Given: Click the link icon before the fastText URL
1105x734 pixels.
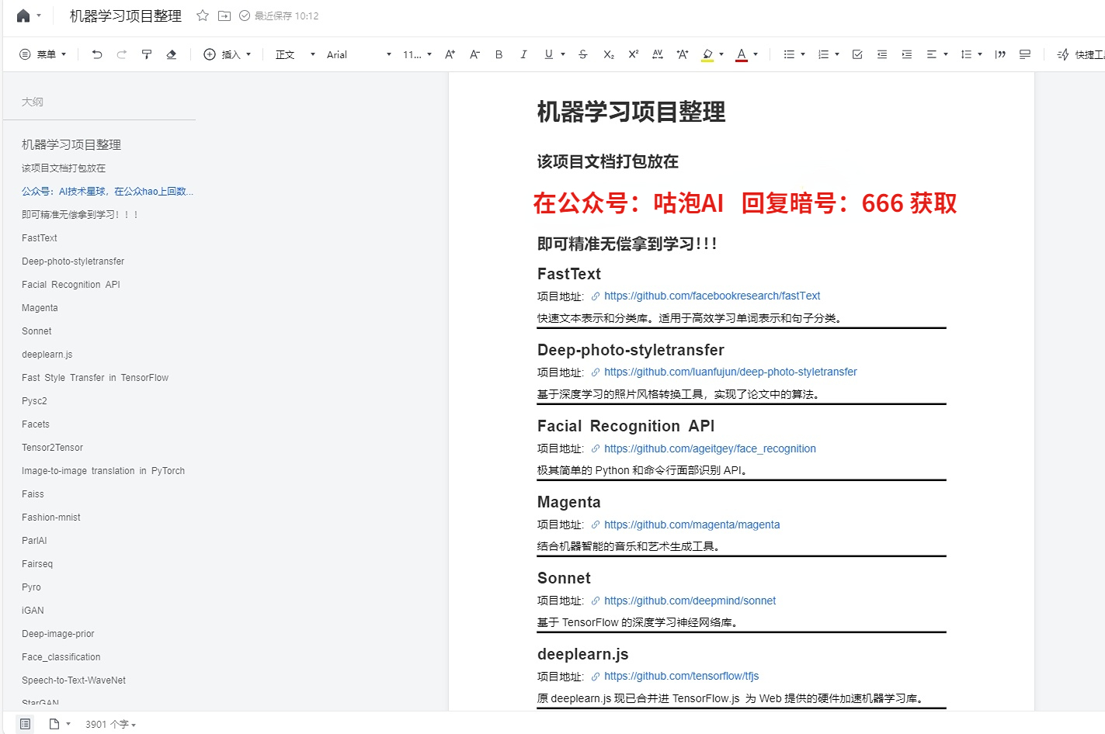Looking at the screenshot, I should [596, 296].
